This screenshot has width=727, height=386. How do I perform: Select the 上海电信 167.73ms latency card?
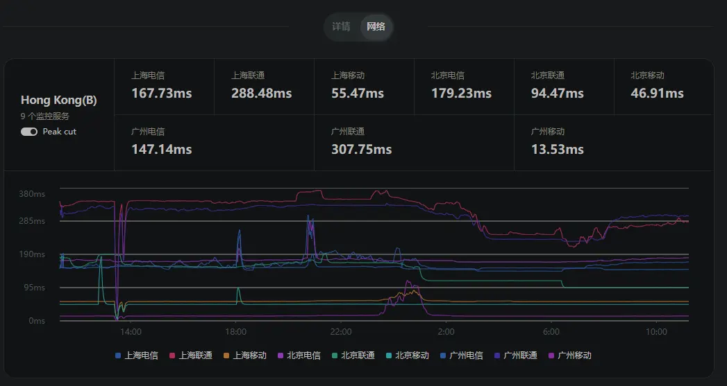click(164, 86)
